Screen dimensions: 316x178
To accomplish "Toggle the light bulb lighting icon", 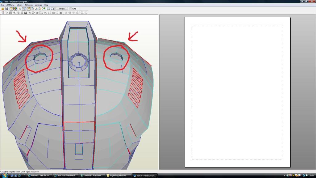I will point(11,9).
